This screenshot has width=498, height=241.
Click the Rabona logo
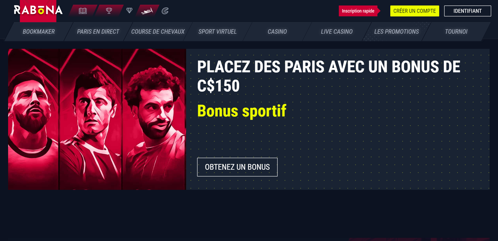tap(38, 10)
